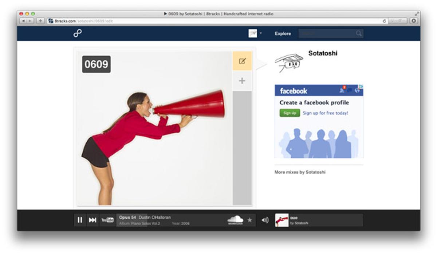Click the edit mix pencil icon
Image resolution: width=437 pixels, height=254 pixels.
242,61
